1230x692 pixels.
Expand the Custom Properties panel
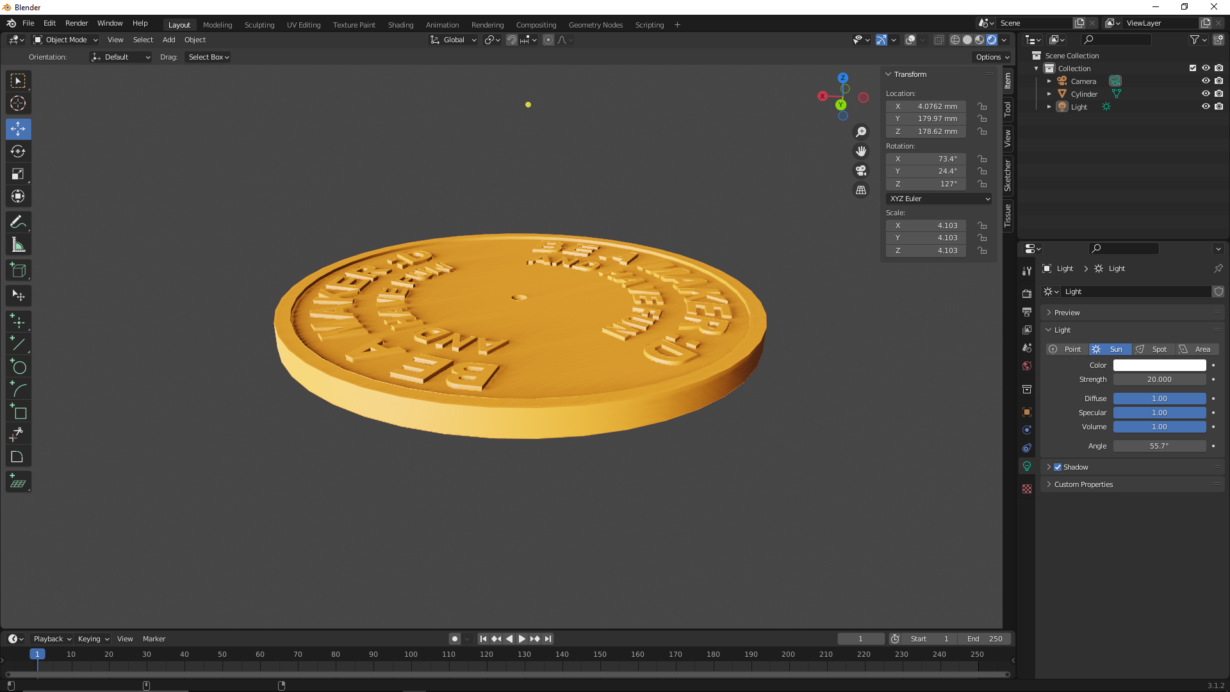click(1083, 484)
